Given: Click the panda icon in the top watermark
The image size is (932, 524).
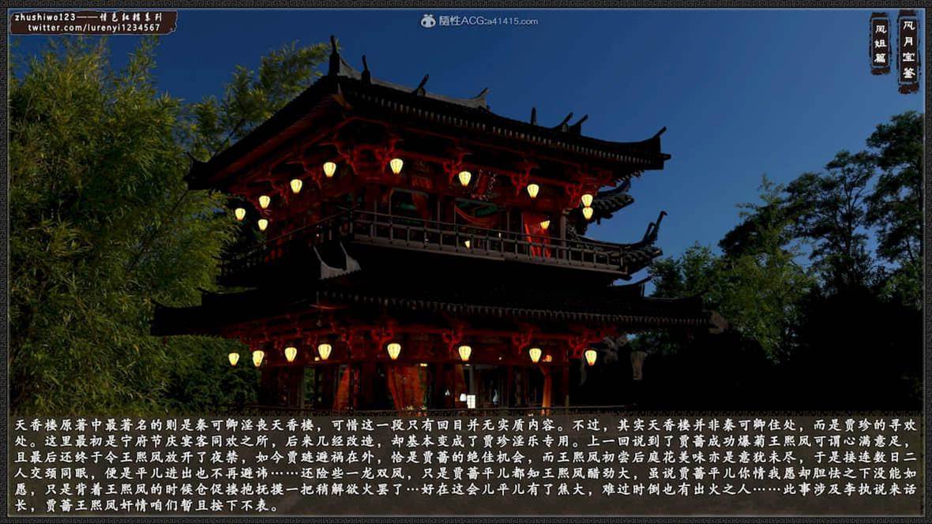Looking at the screenshot, I should click(x=428, y=21).
